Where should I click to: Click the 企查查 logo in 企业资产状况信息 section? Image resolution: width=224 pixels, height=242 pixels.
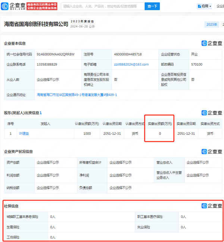pyautogui.click(x=212, y=151)
